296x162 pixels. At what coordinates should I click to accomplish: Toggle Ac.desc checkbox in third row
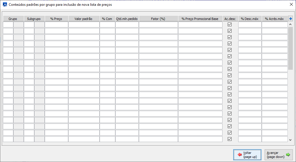tap(229, 37)
